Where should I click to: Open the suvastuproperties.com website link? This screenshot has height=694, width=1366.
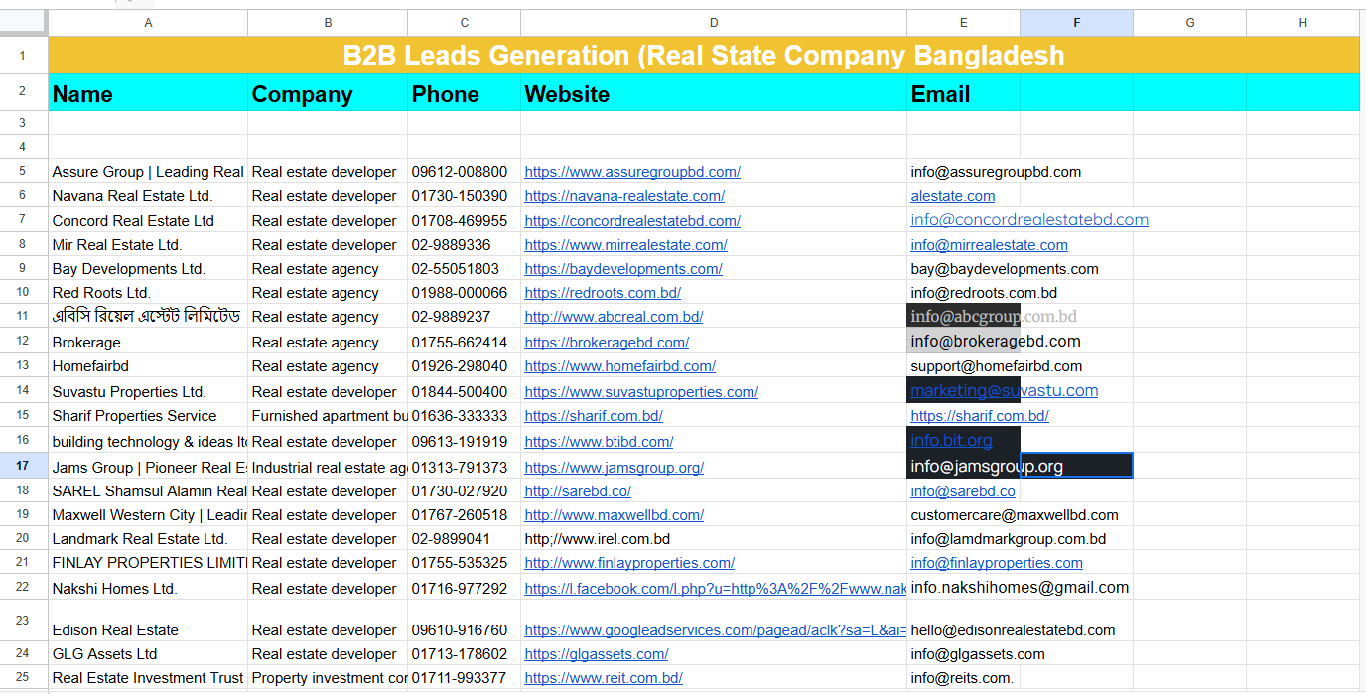(x=641, y=392)
